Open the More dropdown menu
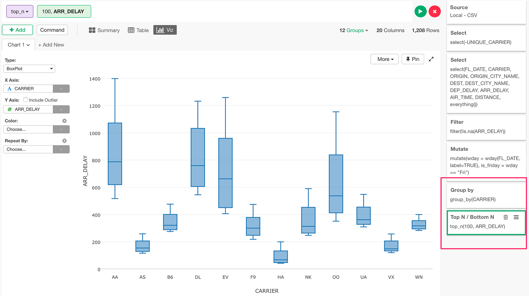 (x=385, y=59)
